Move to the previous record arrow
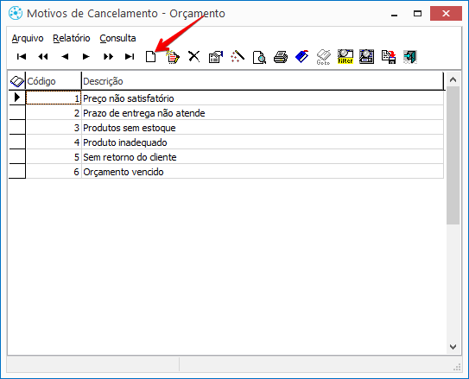 [x=65, y=56]
